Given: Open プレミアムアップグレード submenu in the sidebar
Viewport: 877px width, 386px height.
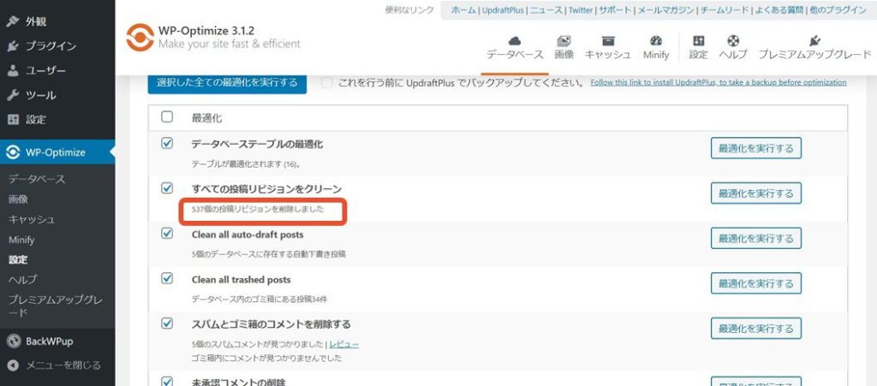Looking at the screenshot, I should pyautogui.click(x=55, y=306).
